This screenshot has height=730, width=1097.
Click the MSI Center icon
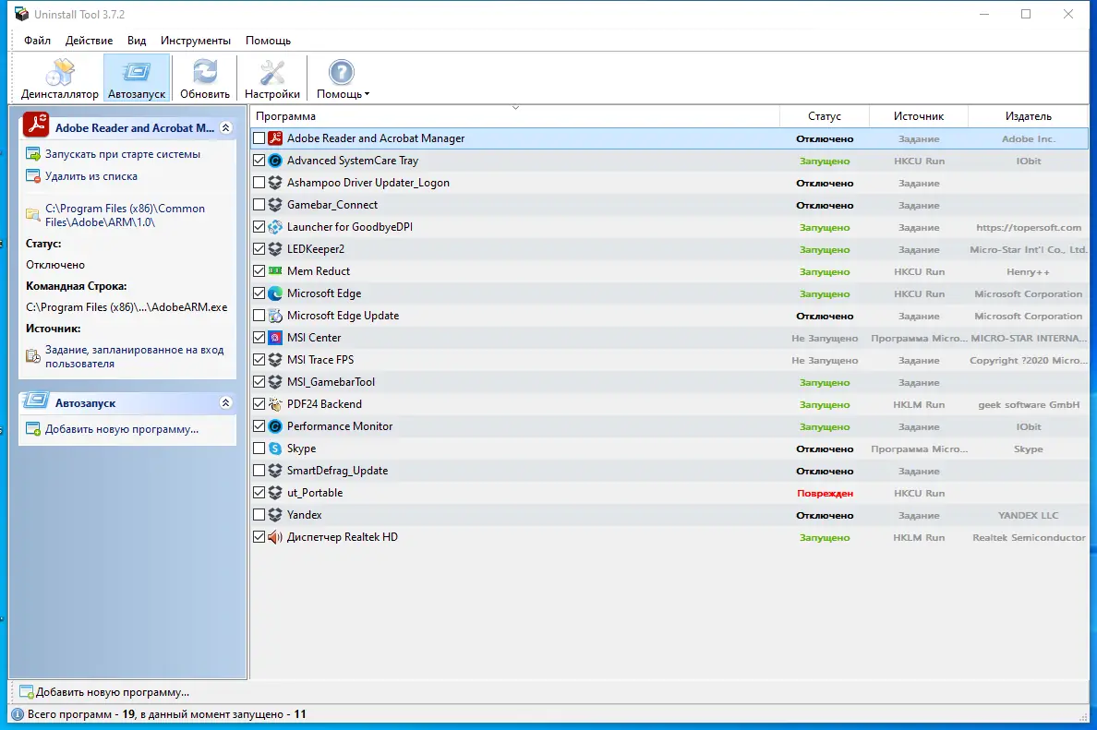pyautogui.click(x=276, y=338)
